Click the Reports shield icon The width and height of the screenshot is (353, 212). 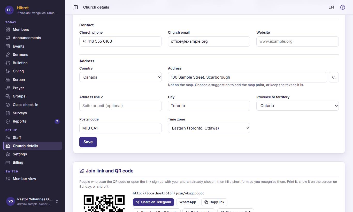[8, 121]
